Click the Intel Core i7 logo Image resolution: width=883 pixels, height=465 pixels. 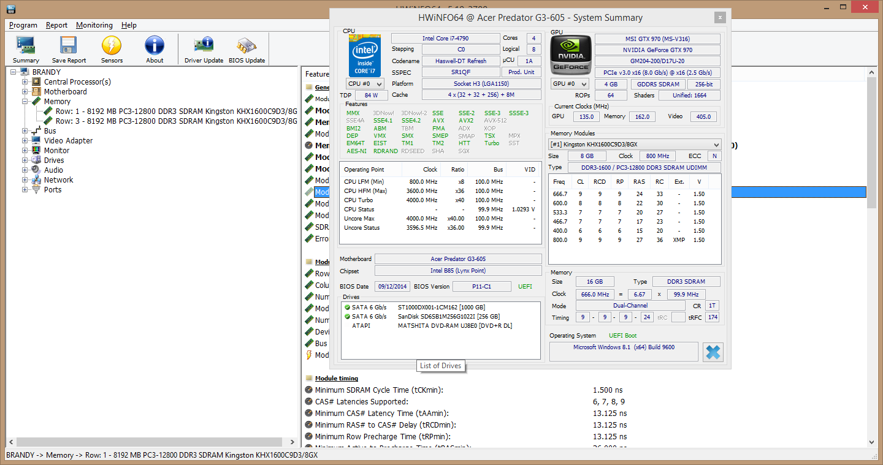point(365,55)
